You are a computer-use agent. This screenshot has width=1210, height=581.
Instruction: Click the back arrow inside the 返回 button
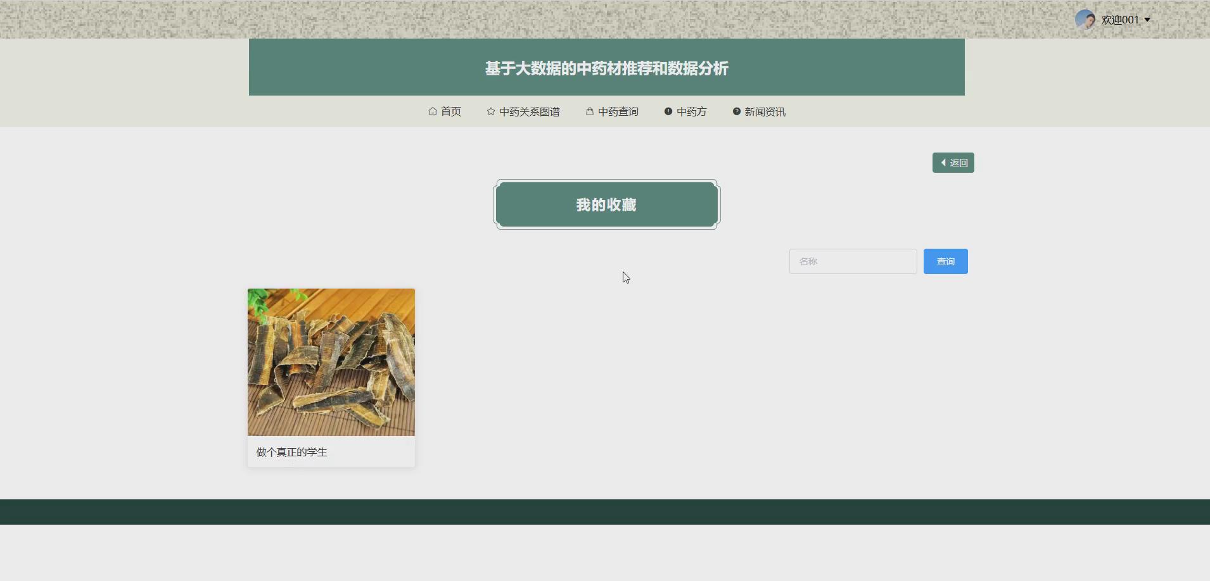tap(945, 163)
